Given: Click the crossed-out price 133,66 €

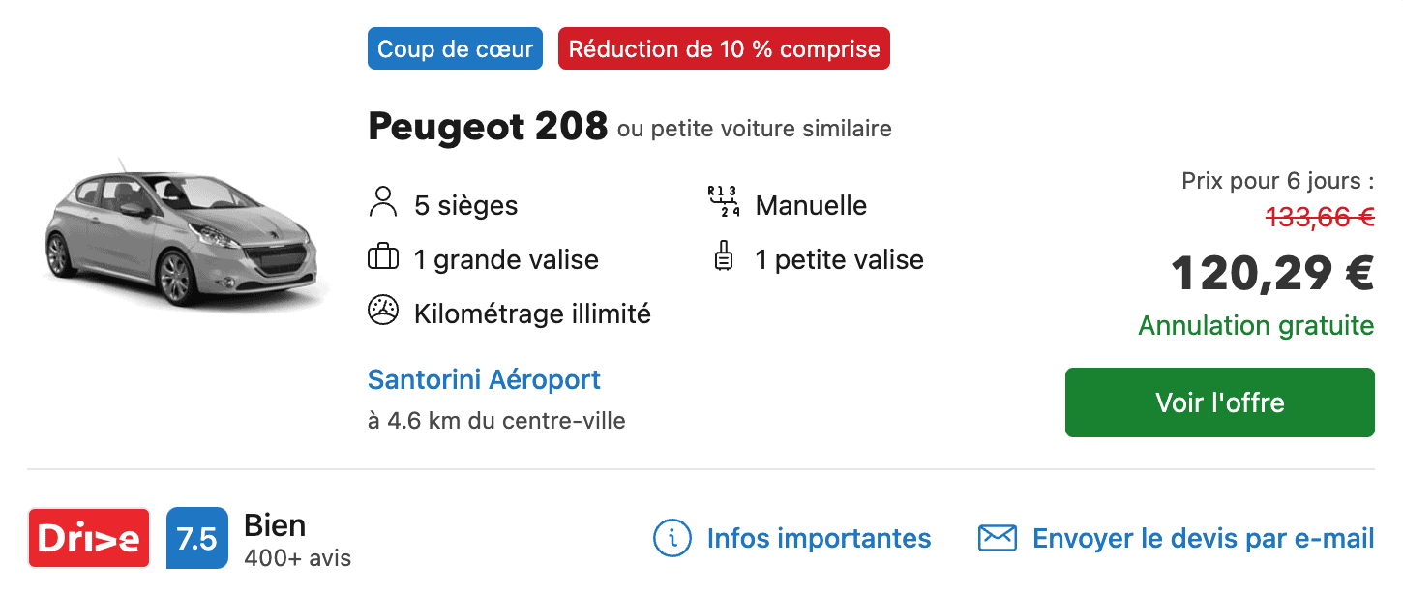Looking at the screenshot, I should [x=1318, y=218].
